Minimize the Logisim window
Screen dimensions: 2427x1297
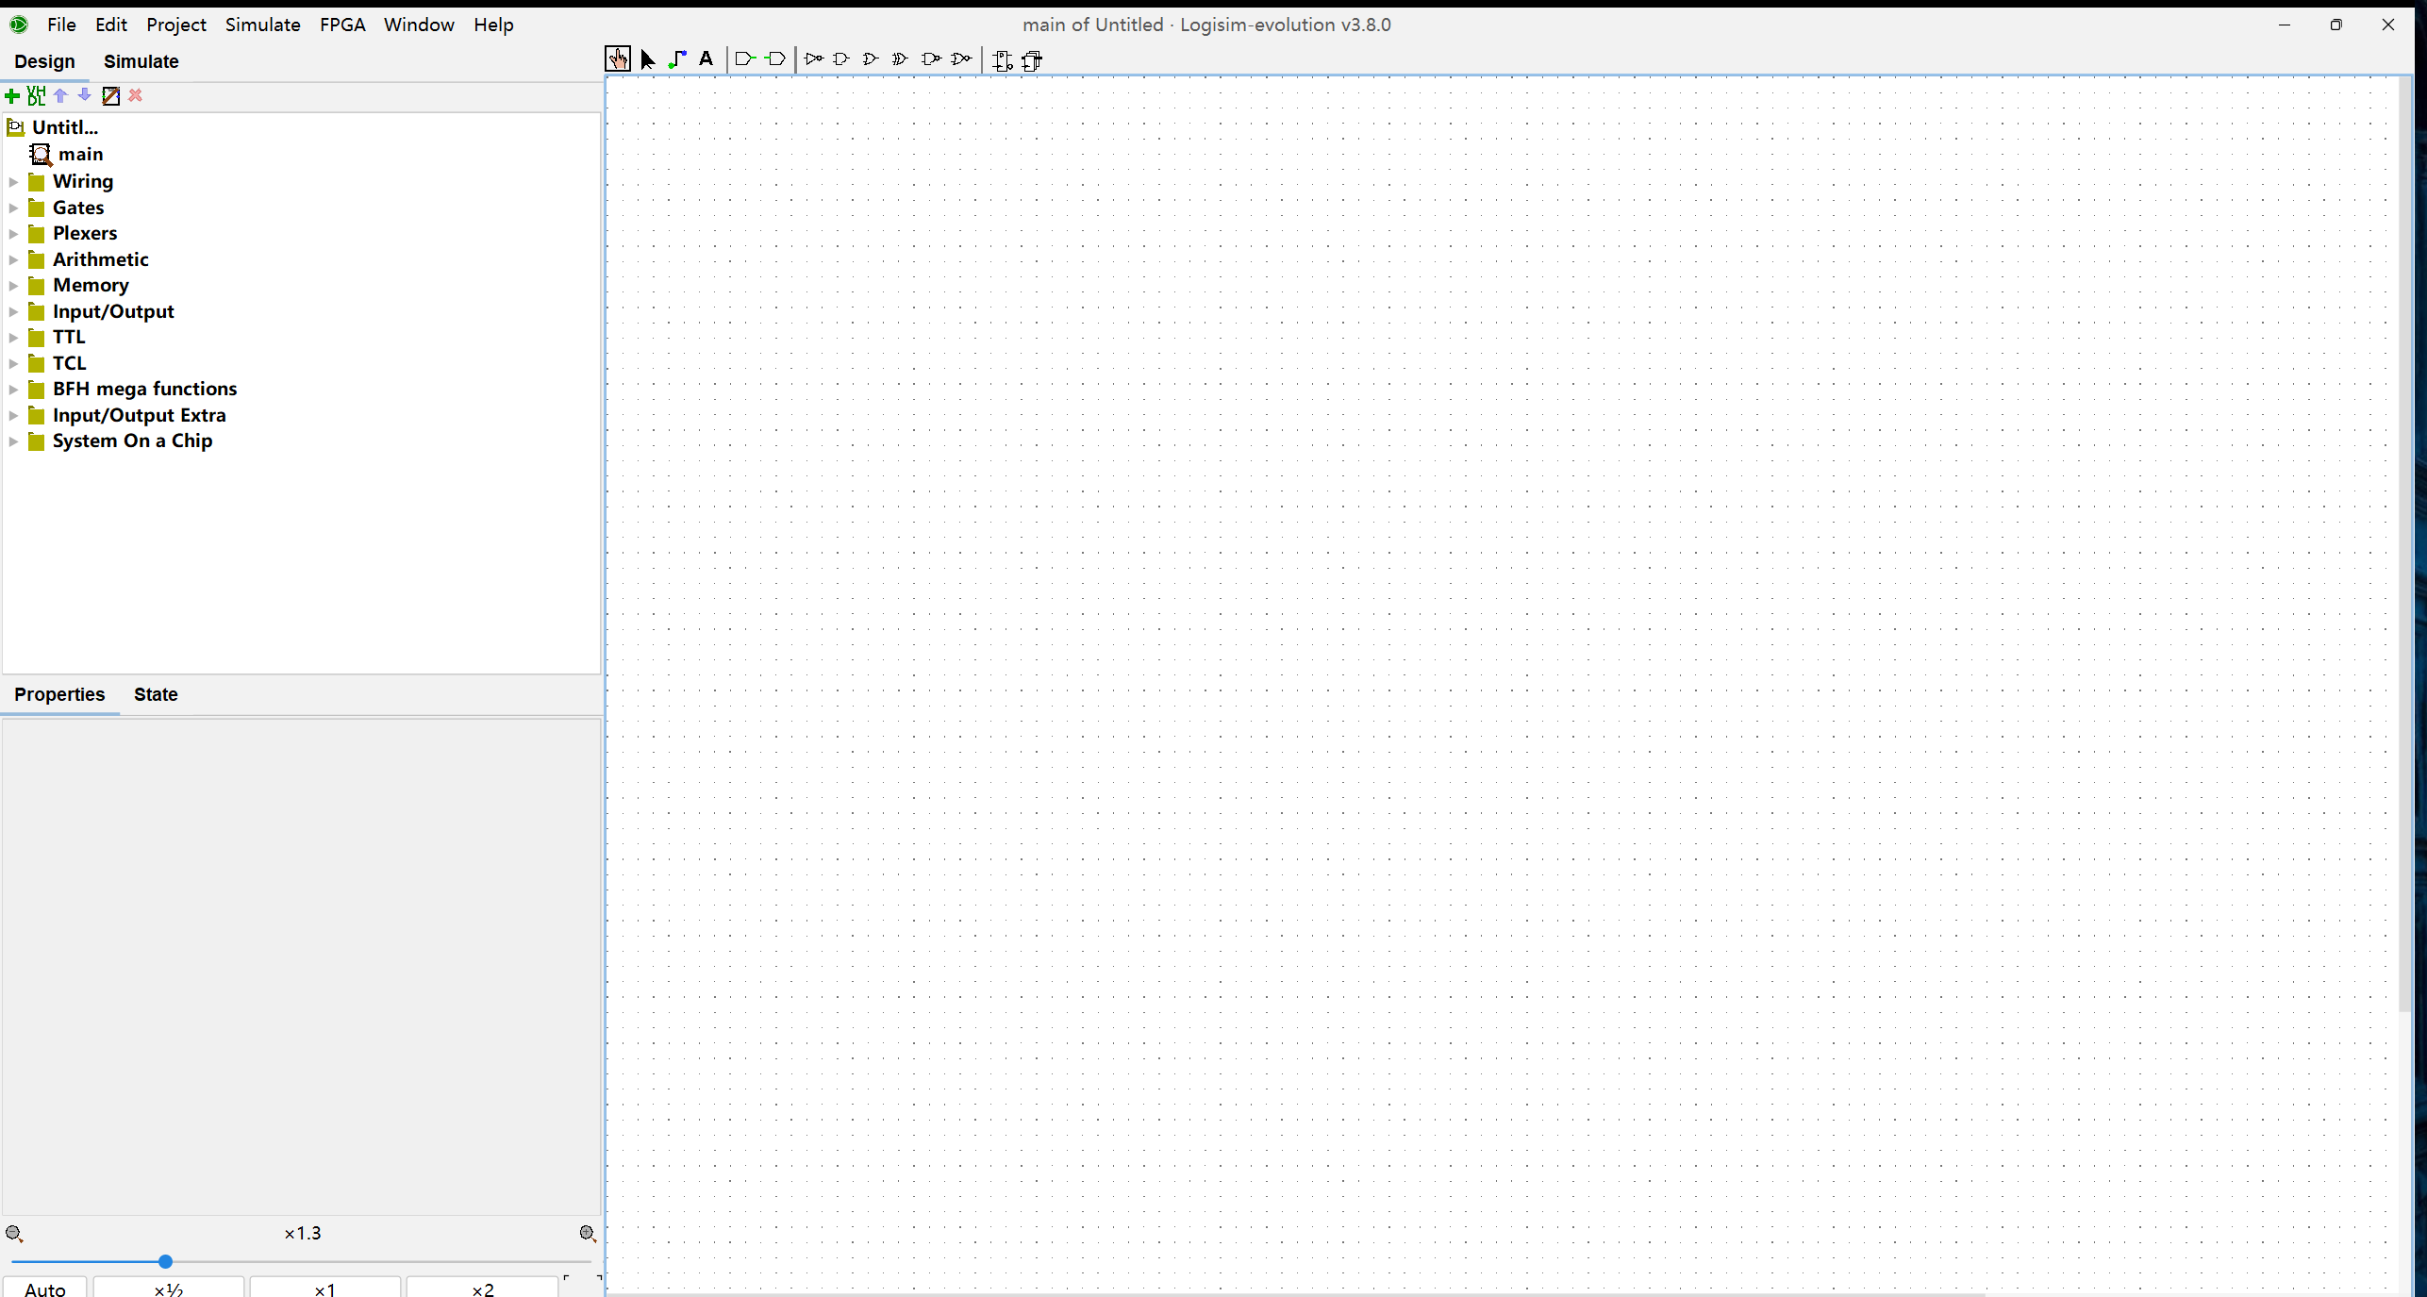(x=2284, y=25)
